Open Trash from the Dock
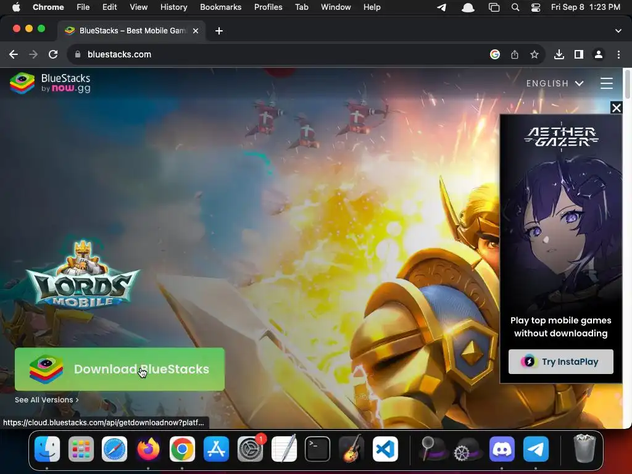 point(584,449)
